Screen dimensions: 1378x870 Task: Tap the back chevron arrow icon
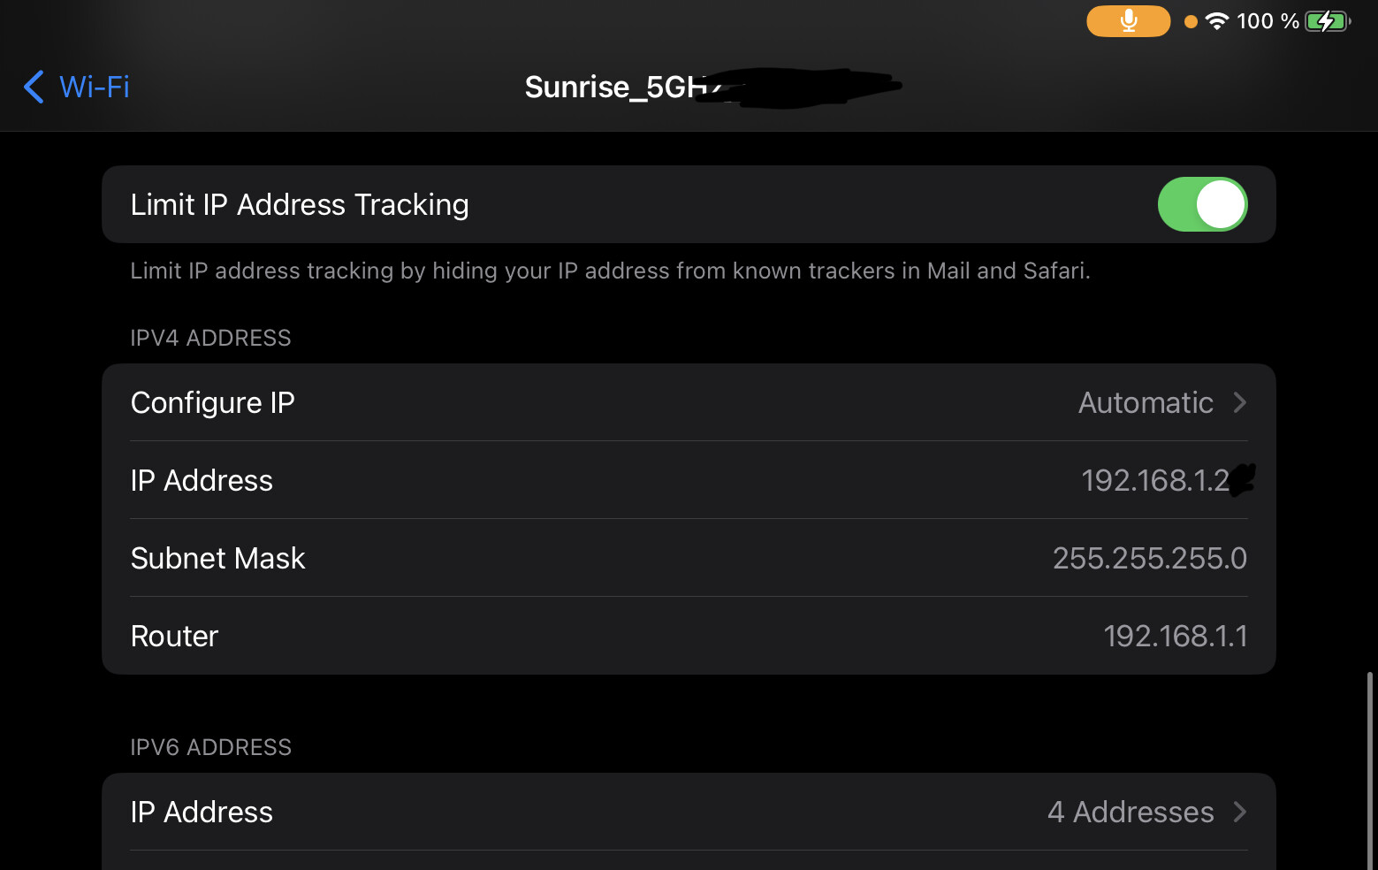34,87
